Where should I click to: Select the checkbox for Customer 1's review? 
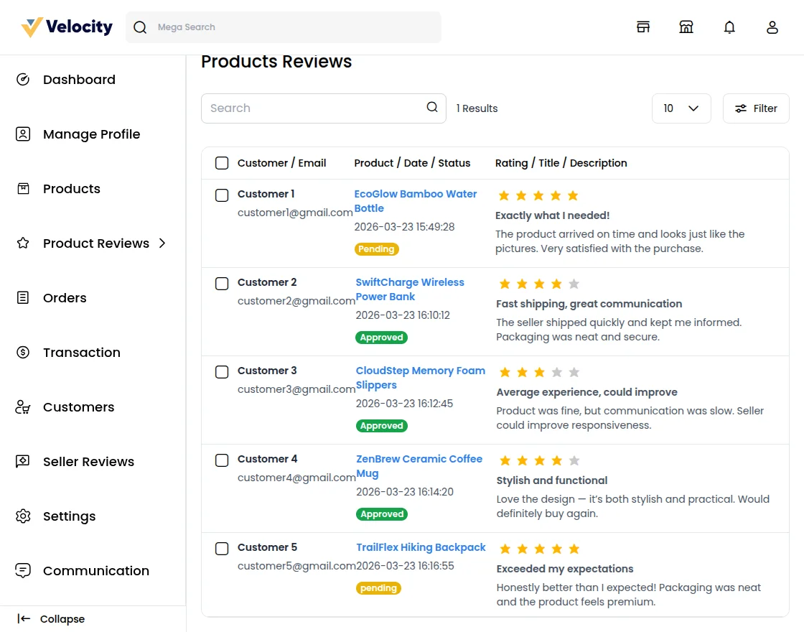click(222, 195)
